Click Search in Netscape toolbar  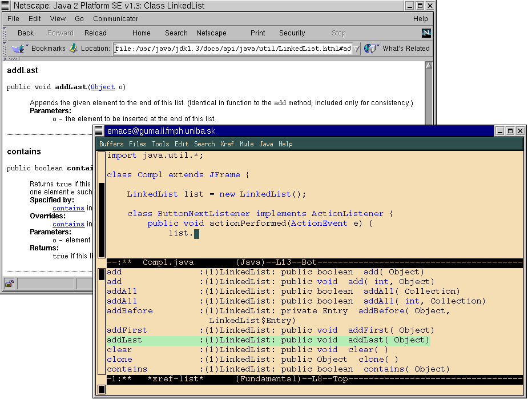tap(176, 33)
